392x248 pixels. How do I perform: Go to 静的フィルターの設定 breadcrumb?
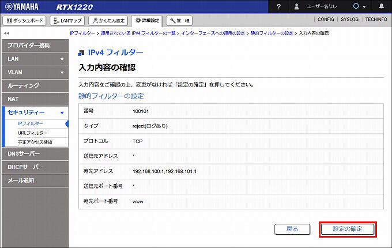pyautogui.click(x=272, y=33)
